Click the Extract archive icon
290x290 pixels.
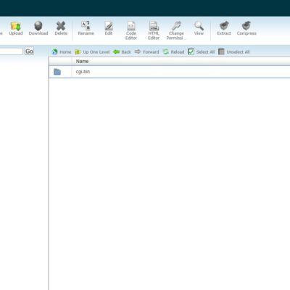(224, 26)
